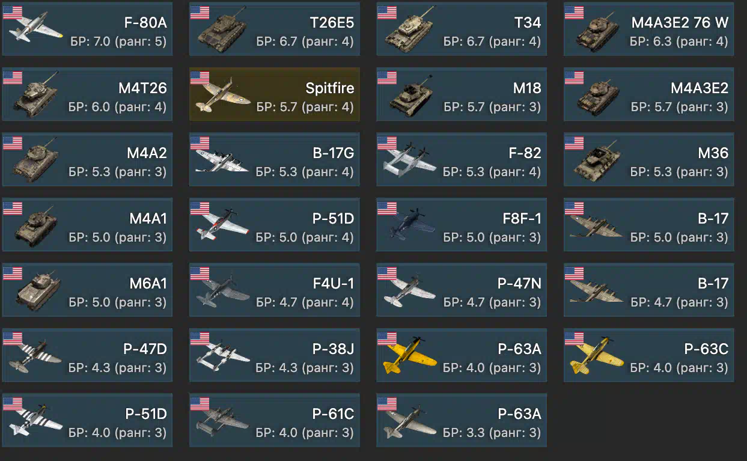The height and width of the screenshot is (461, 747).
Task: Click the US flag on M4T26 card
Action: pyautogui.click(x=13, y=78)
